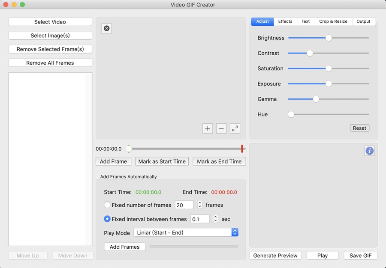
Task: Zoom in with the plus icon
Action: [208, 128]
